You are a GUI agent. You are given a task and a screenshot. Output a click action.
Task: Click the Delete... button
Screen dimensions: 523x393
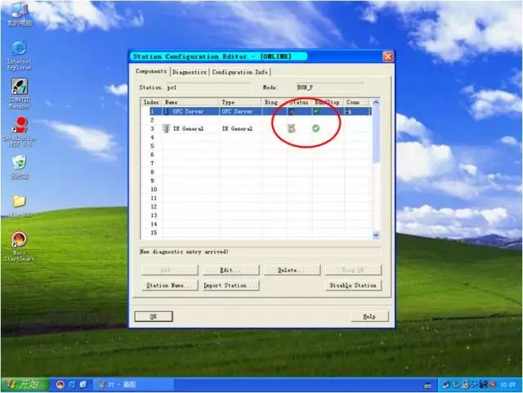[290, 270]
